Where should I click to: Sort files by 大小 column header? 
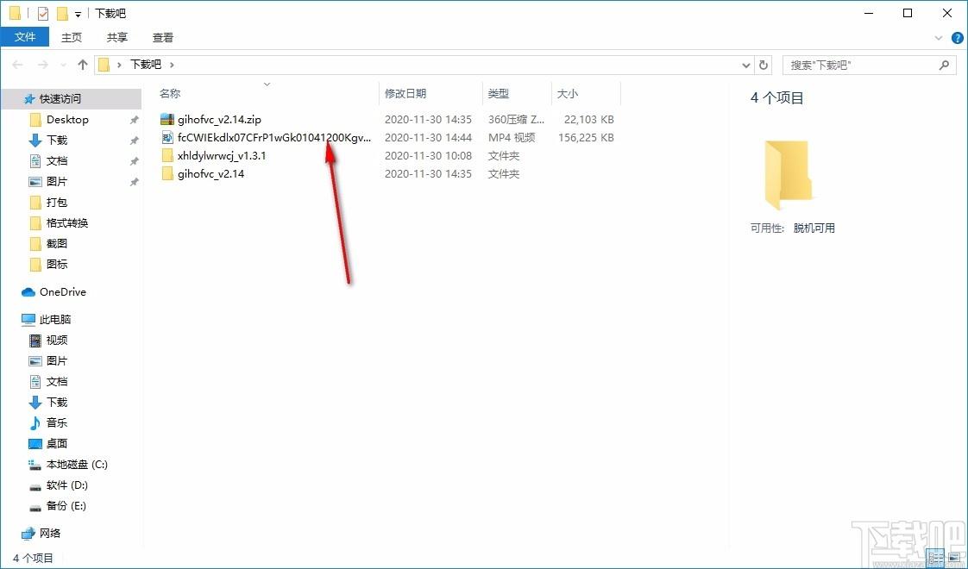click(568, 93)
